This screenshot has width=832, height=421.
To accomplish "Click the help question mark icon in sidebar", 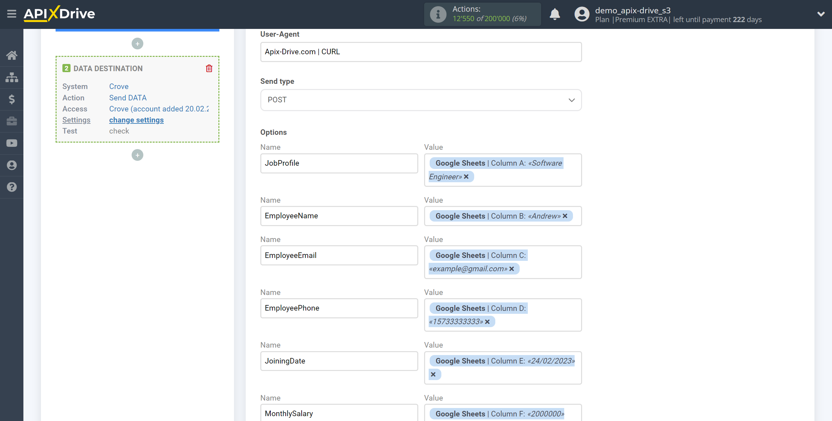I will pos(11,187).
